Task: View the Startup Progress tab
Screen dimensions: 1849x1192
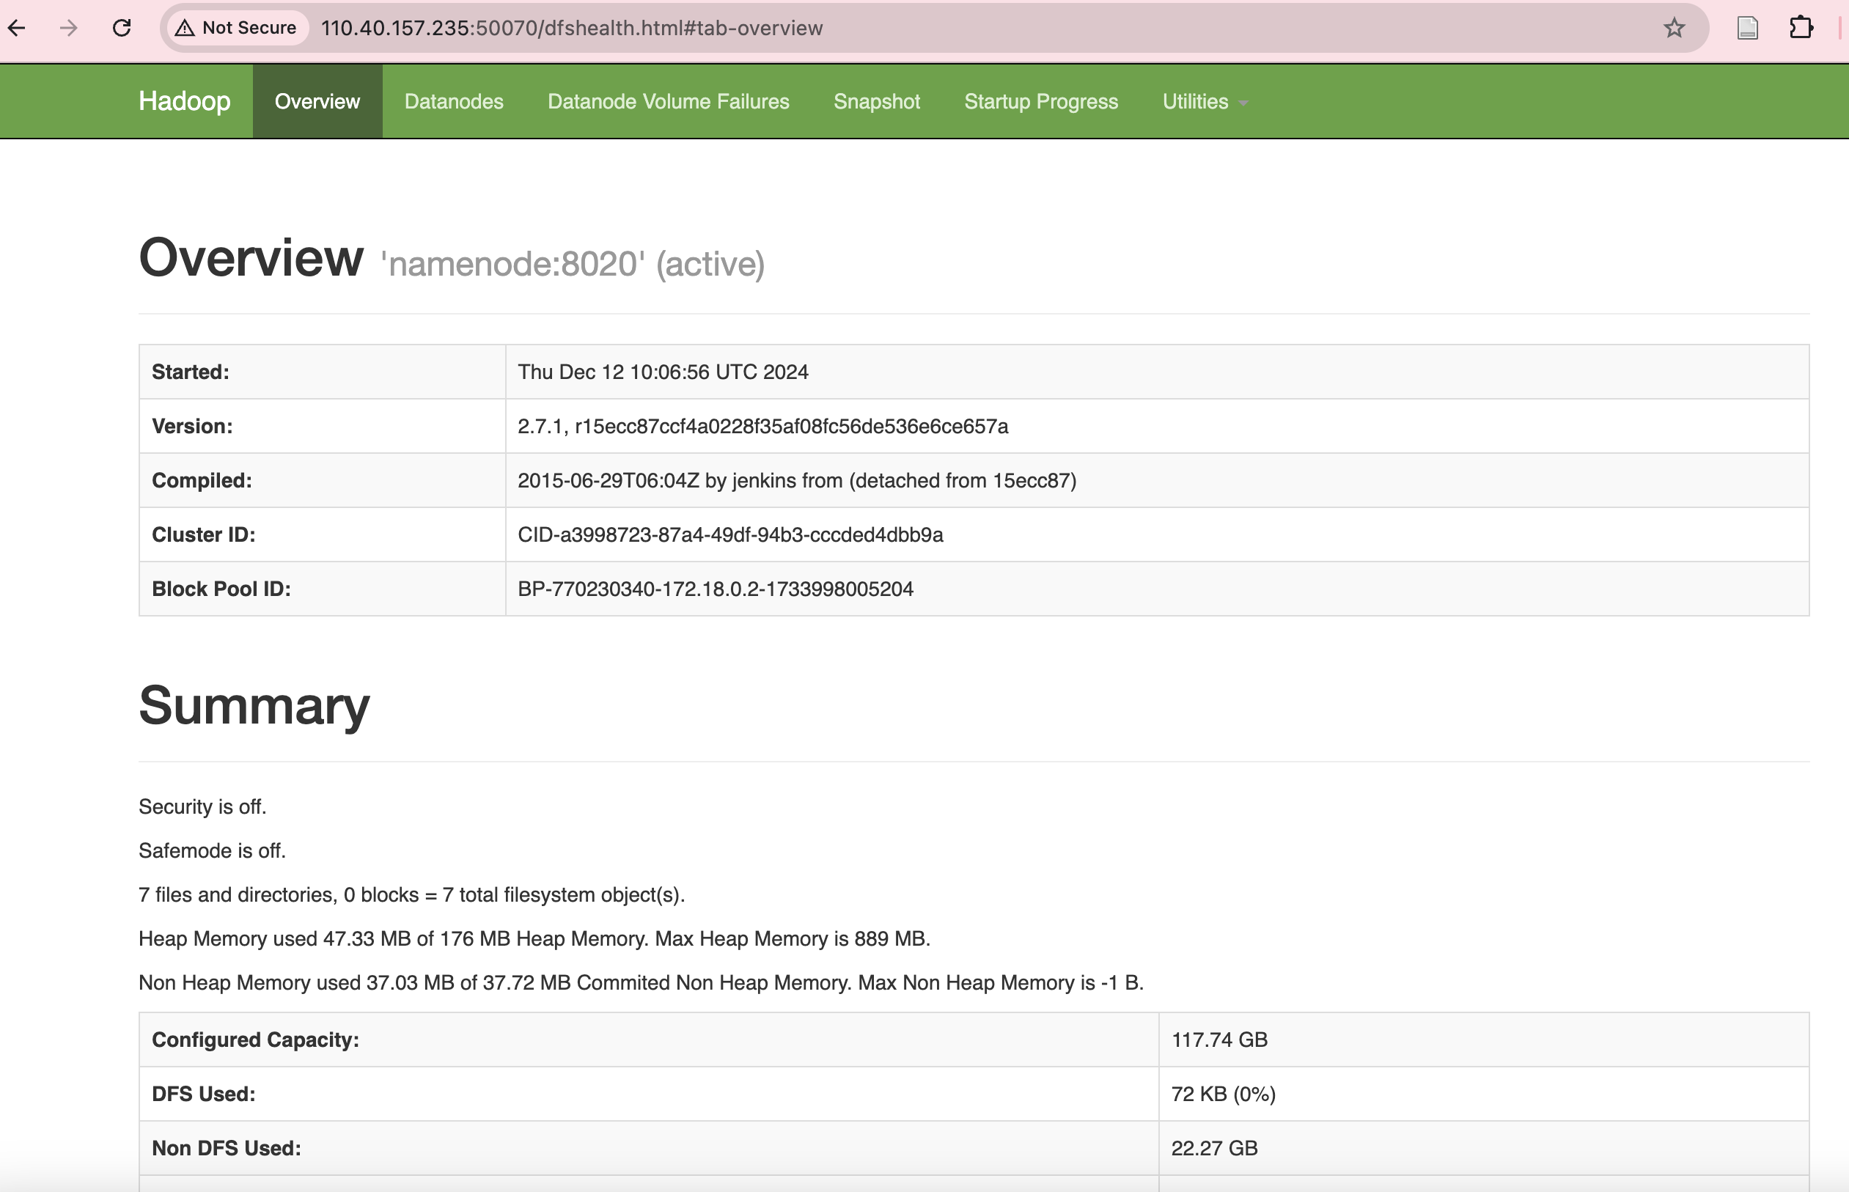Action: [1041, 101]
